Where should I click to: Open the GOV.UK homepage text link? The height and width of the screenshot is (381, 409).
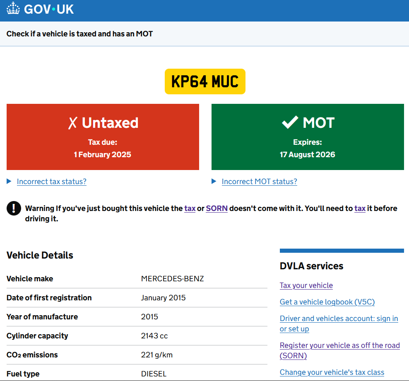click(49, 9)
